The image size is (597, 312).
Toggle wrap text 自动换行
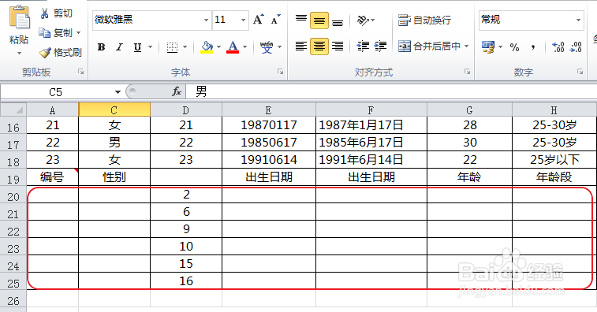(424, 20)
